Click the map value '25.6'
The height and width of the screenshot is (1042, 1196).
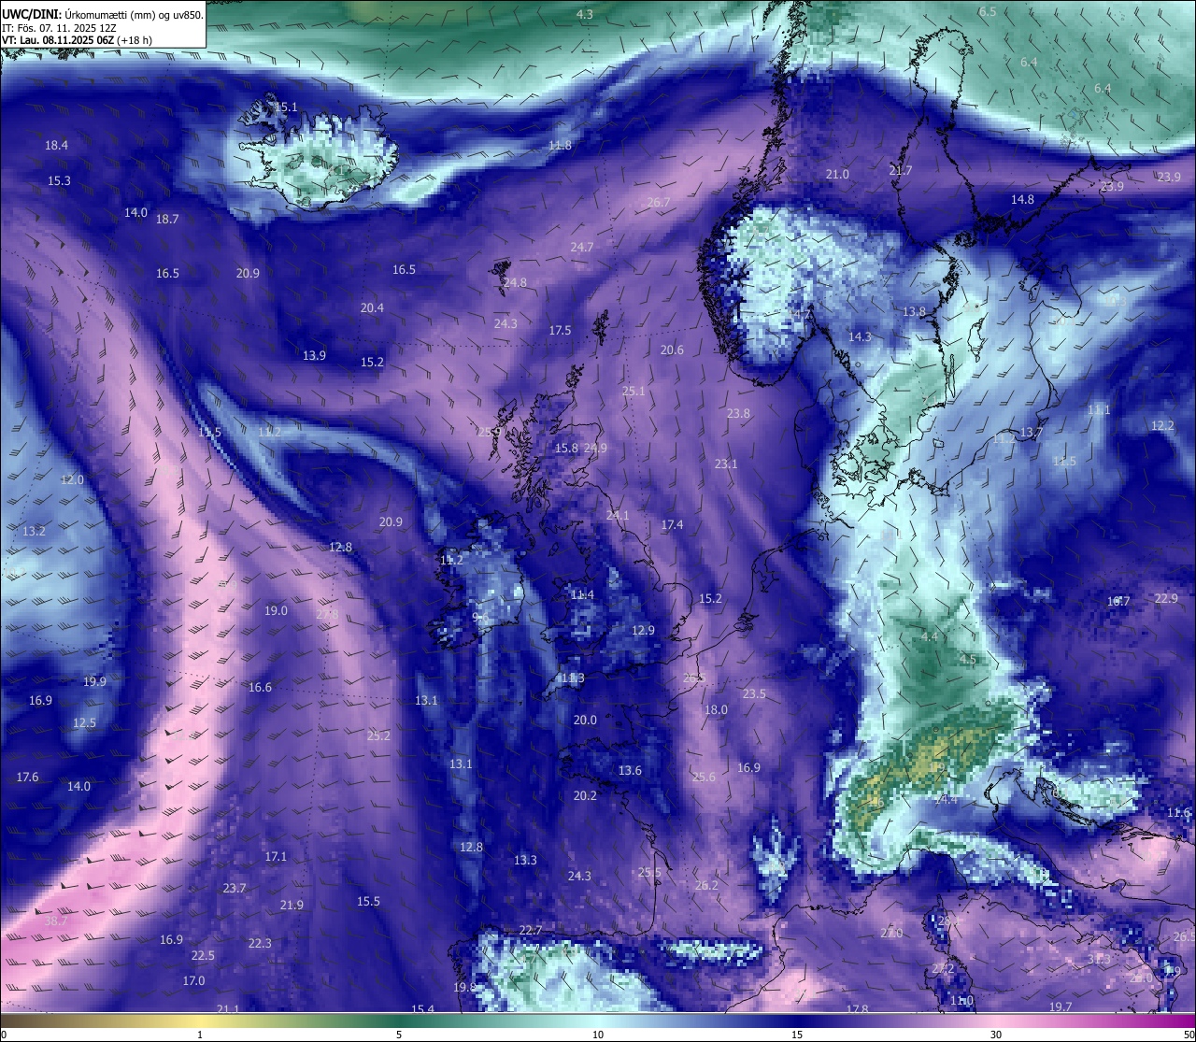click(x=704, y=777)
